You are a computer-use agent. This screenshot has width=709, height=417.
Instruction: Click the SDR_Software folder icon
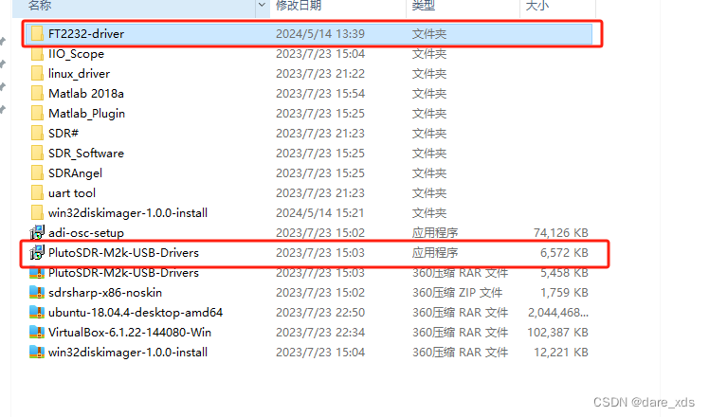tap(37, 154)
